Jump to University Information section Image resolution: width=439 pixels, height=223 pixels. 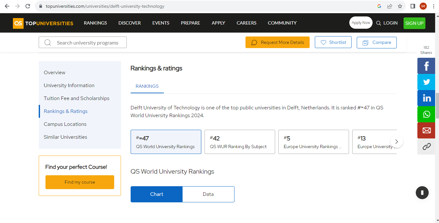pyautogui.click(x=69, y=86)
